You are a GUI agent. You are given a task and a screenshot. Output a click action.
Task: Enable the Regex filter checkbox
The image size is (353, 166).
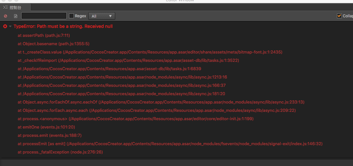(x=72, y=16)
